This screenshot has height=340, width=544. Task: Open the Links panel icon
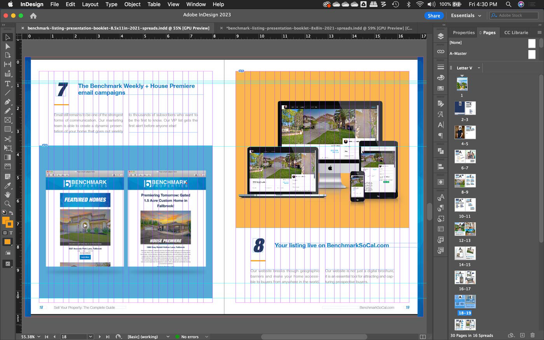(x=441, y=51)
